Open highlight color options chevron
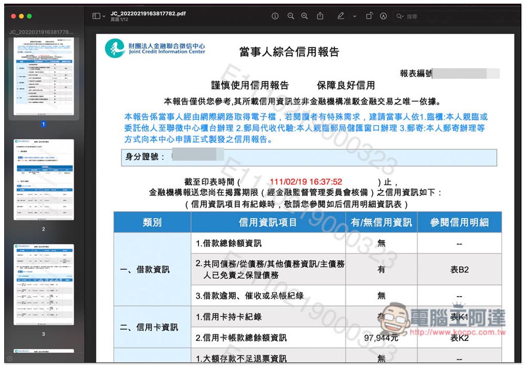The image size is (525, 367). point(354,16)
